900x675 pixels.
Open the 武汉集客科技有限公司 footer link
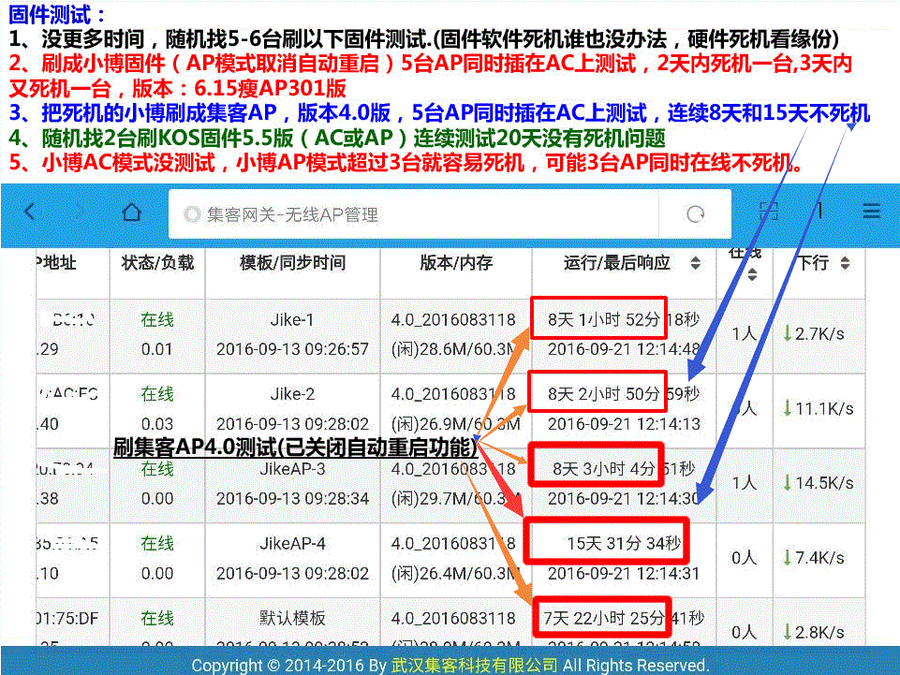(474, 666)
